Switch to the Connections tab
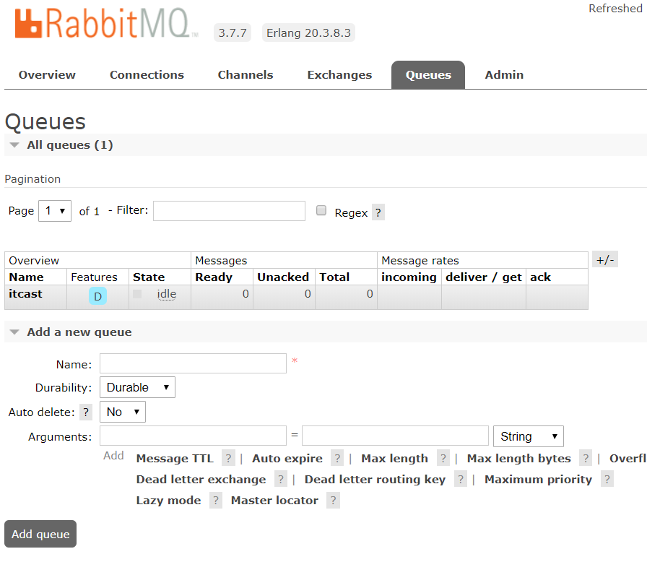647x562 pixels. point(147,74)
